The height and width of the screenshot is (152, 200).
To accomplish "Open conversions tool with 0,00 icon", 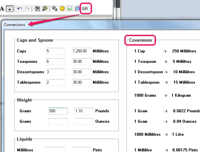I will (85, 8).
